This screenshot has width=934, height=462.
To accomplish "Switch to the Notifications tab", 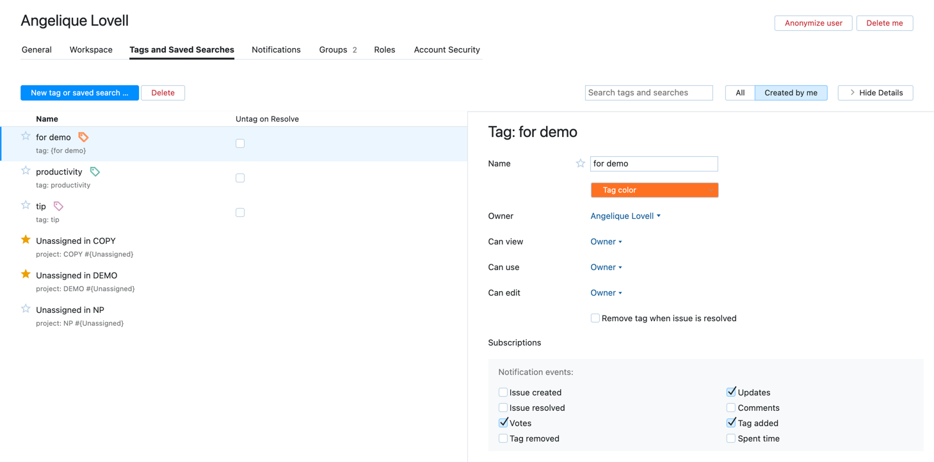I will pos(276,50).
